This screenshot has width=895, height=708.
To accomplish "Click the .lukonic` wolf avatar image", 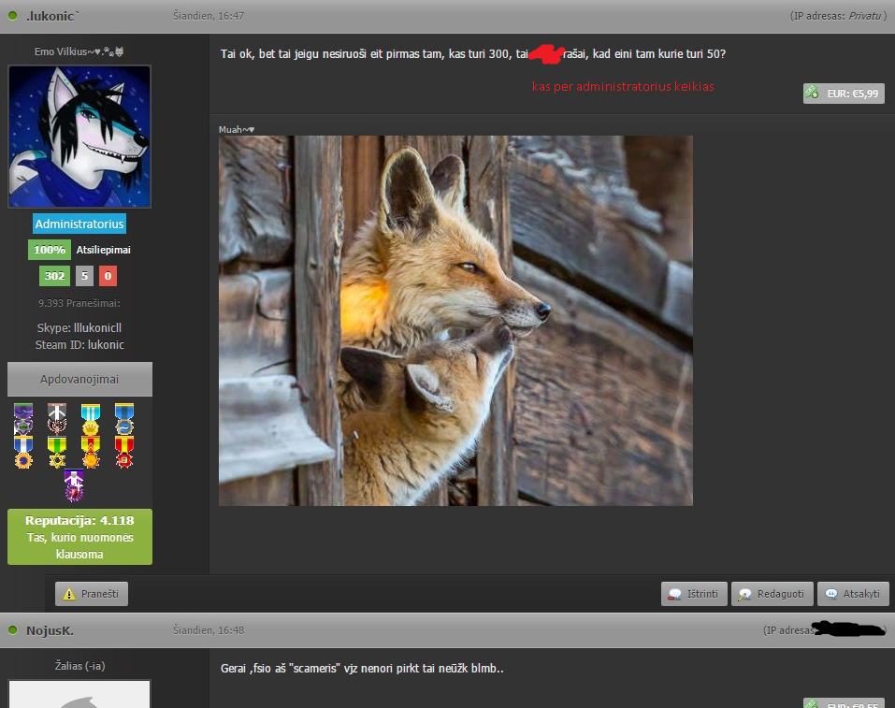I will click(79, 137).
